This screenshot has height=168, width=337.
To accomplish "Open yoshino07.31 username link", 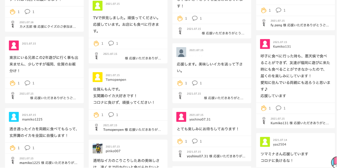I will (200, 119).
